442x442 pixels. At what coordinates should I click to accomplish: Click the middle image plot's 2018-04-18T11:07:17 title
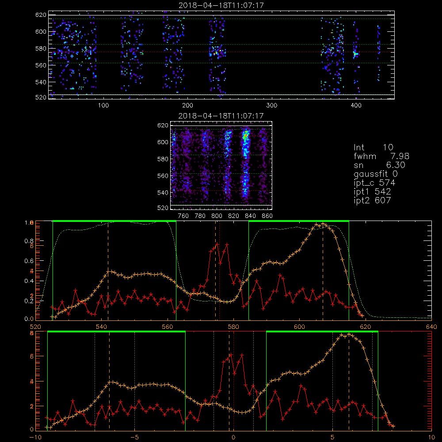click(x=221, y=115)
